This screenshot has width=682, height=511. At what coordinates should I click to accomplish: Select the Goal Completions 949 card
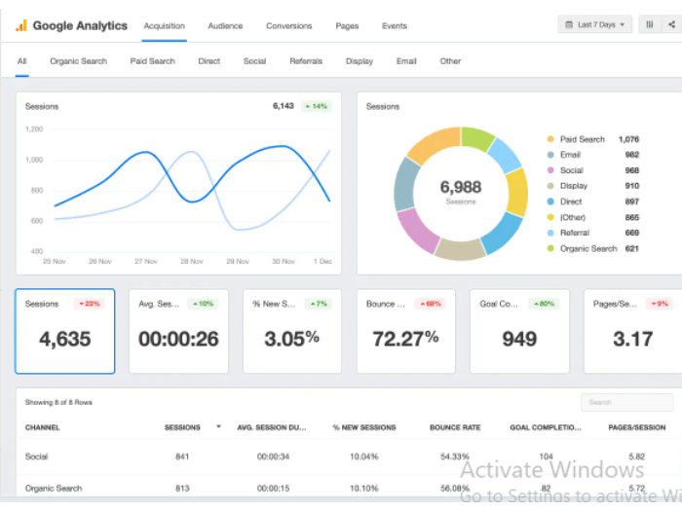[519, 331]
